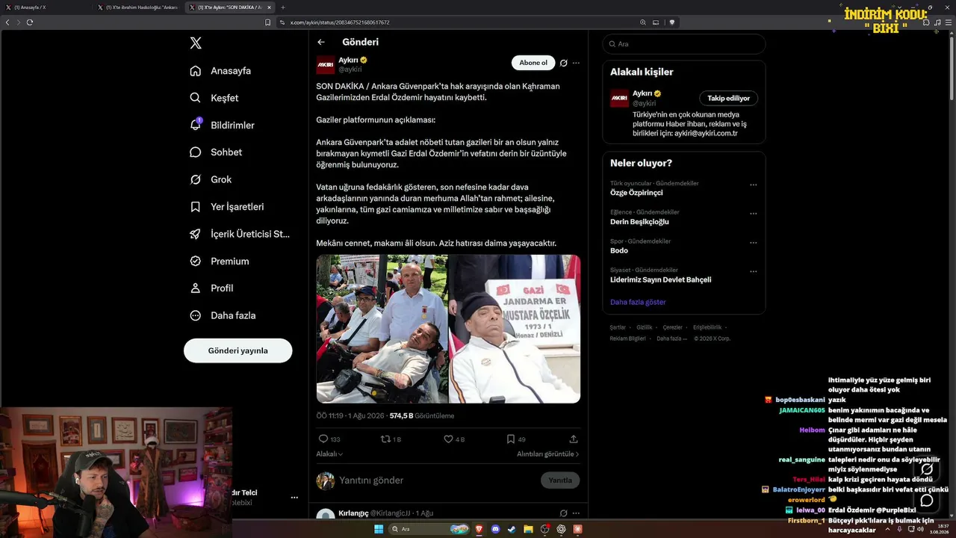Open options for Özge Özpirinçci trend
This screenshot has height=538, width=956.
753,185
